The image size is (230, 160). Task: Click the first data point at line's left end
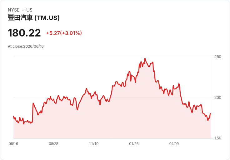pos(13,116)
